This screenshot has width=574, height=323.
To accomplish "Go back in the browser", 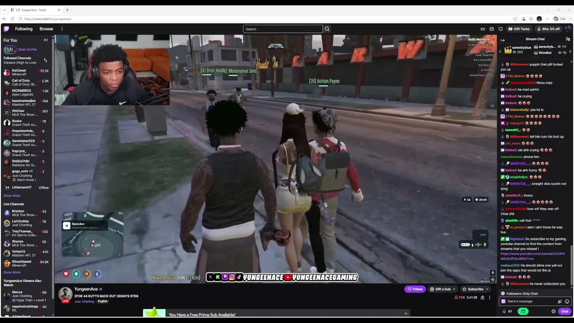I will (4, 19).
